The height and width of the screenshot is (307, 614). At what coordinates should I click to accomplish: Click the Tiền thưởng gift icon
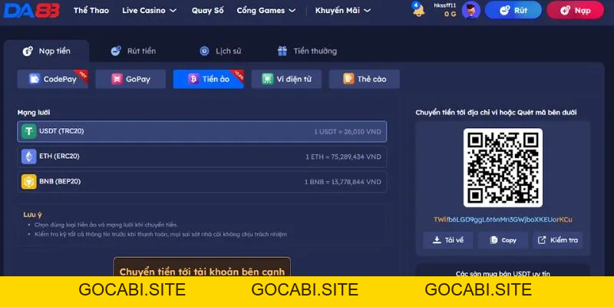pyautogui.click(x=282, y=51)
